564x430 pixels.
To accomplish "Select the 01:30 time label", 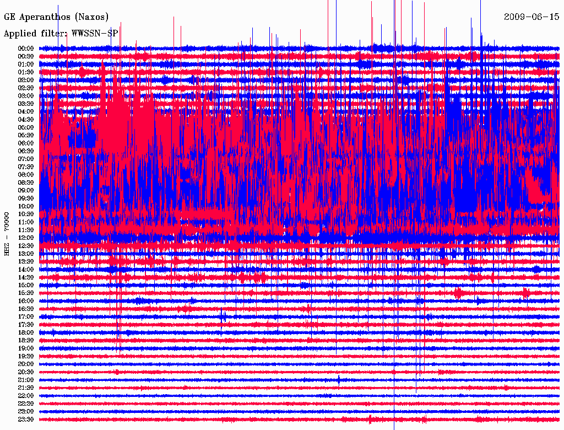I will click(x=26, y=72).
